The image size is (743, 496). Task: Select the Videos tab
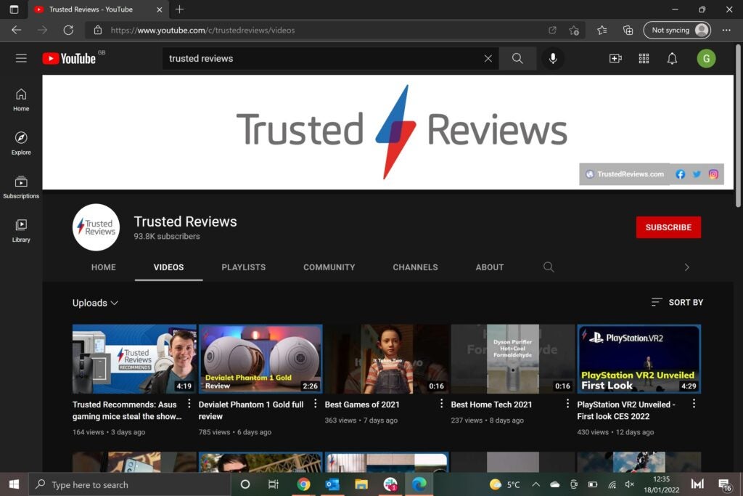168,267
